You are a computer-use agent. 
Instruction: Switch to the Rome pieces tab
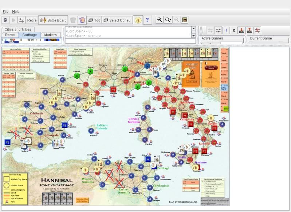pos(10,35)
